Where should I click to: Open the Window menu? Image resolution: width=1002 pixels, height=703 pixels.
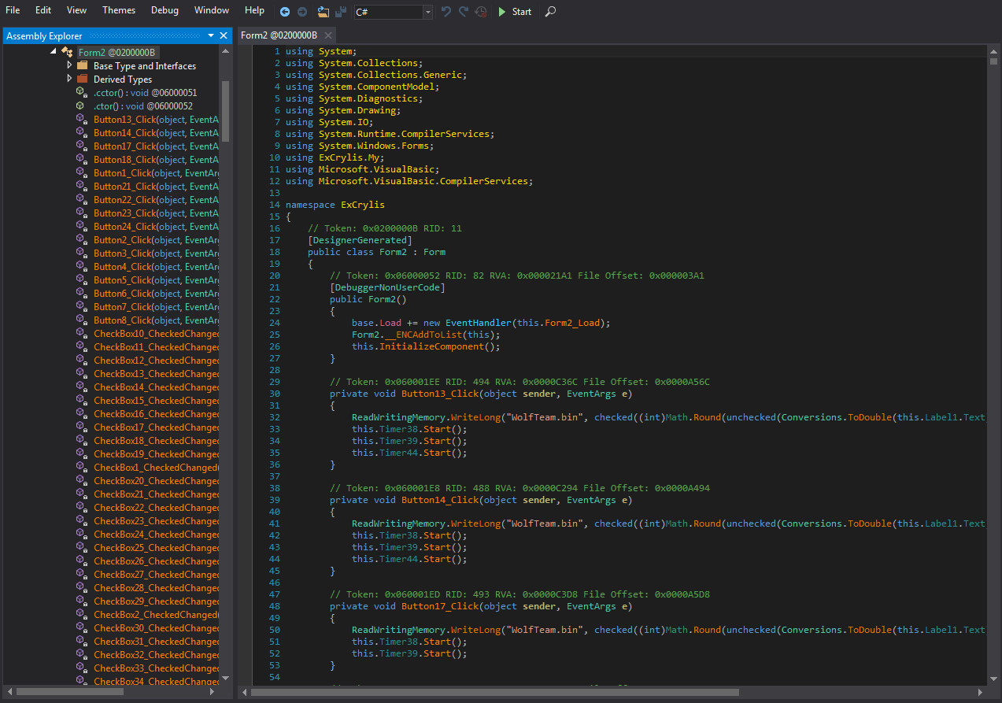pyautogui.click(x=212, y=10)
